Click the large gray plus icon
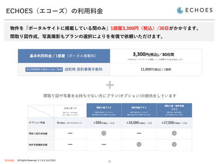This screenshot has height=164, width=219. coord(110,85)
